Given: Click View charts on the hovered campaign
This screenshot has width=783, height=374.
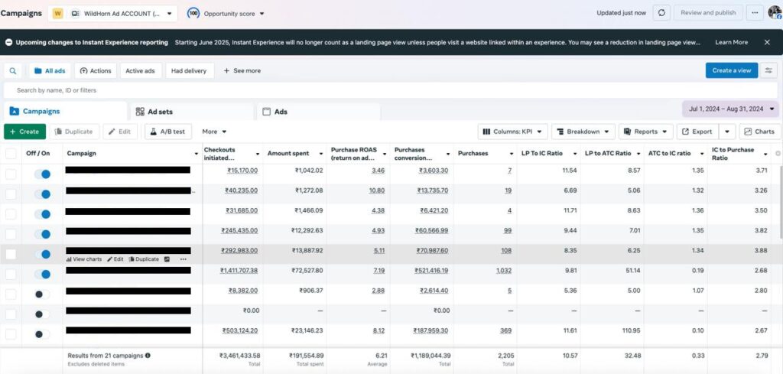Looking at the screenshot, I should tap(84, 259).
